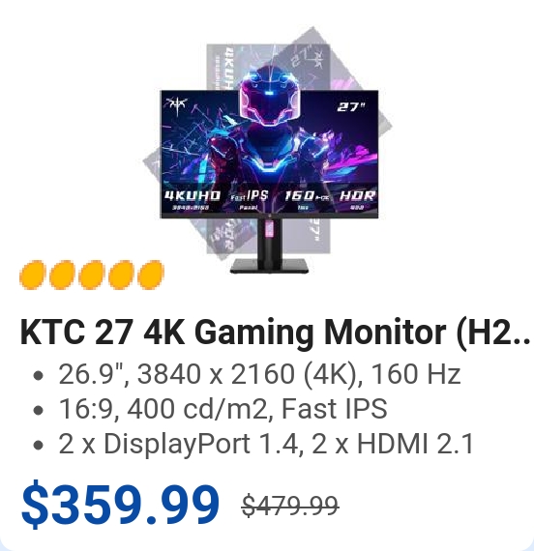Click the helmeted robot on the monitor image
The height and width of the screenshot is (551, 534).
point(270,123)
